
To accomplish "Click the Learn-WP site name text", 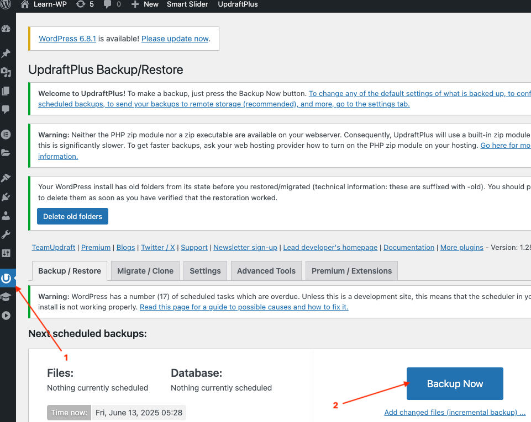I will tap(50, 4).
